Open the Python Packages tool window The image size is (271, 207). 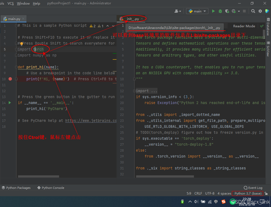click(16, 188)
